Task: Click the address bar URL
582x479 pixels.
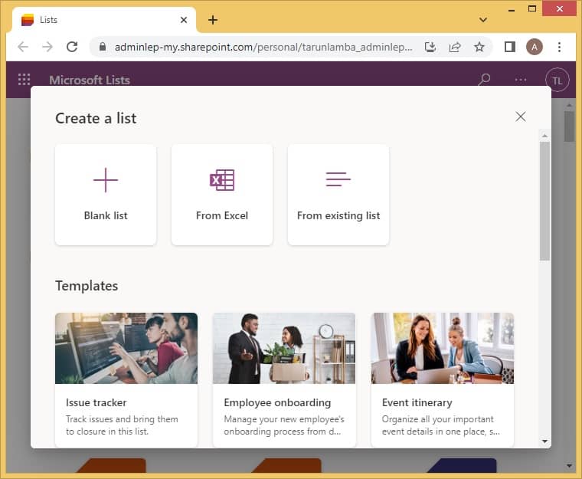Action: pyautogui.click(x=263, y=48)
